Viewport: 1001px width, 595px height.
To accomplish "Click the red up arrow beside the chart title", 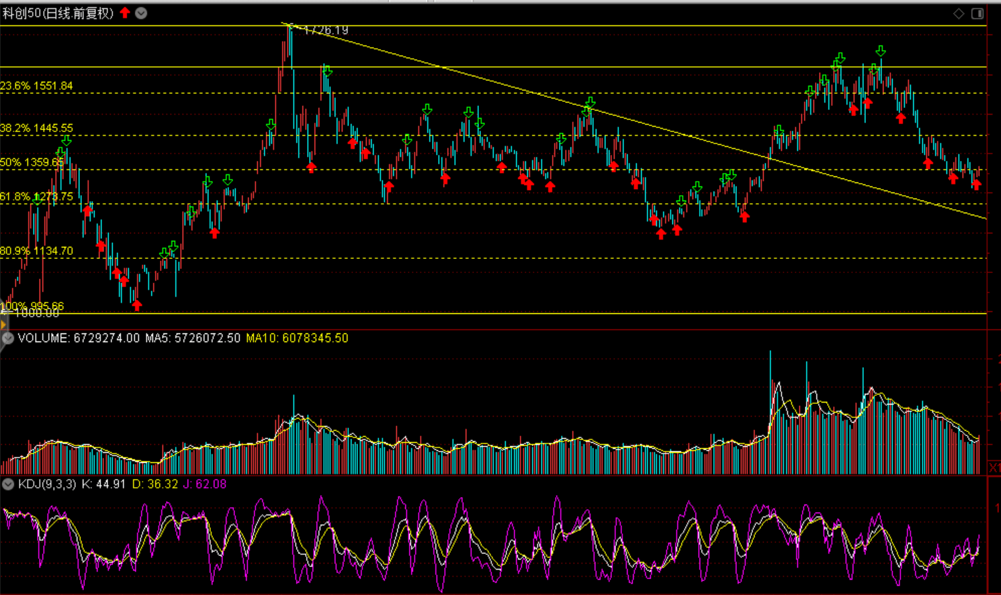I will pyautogui.click(x=125, y=13).
